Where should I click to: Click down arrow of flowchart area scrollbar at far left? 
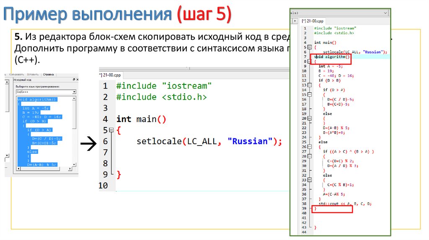tap(7, 156)
